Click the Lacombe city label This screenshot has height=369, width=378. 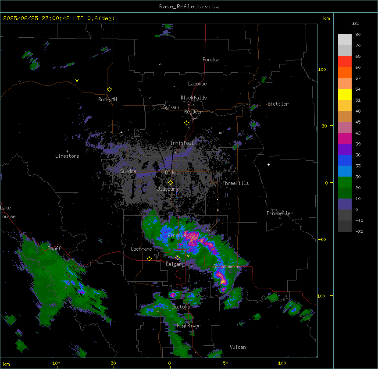[197, 84]
